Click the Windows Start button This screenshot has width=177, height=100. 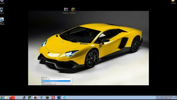point(1,97)
